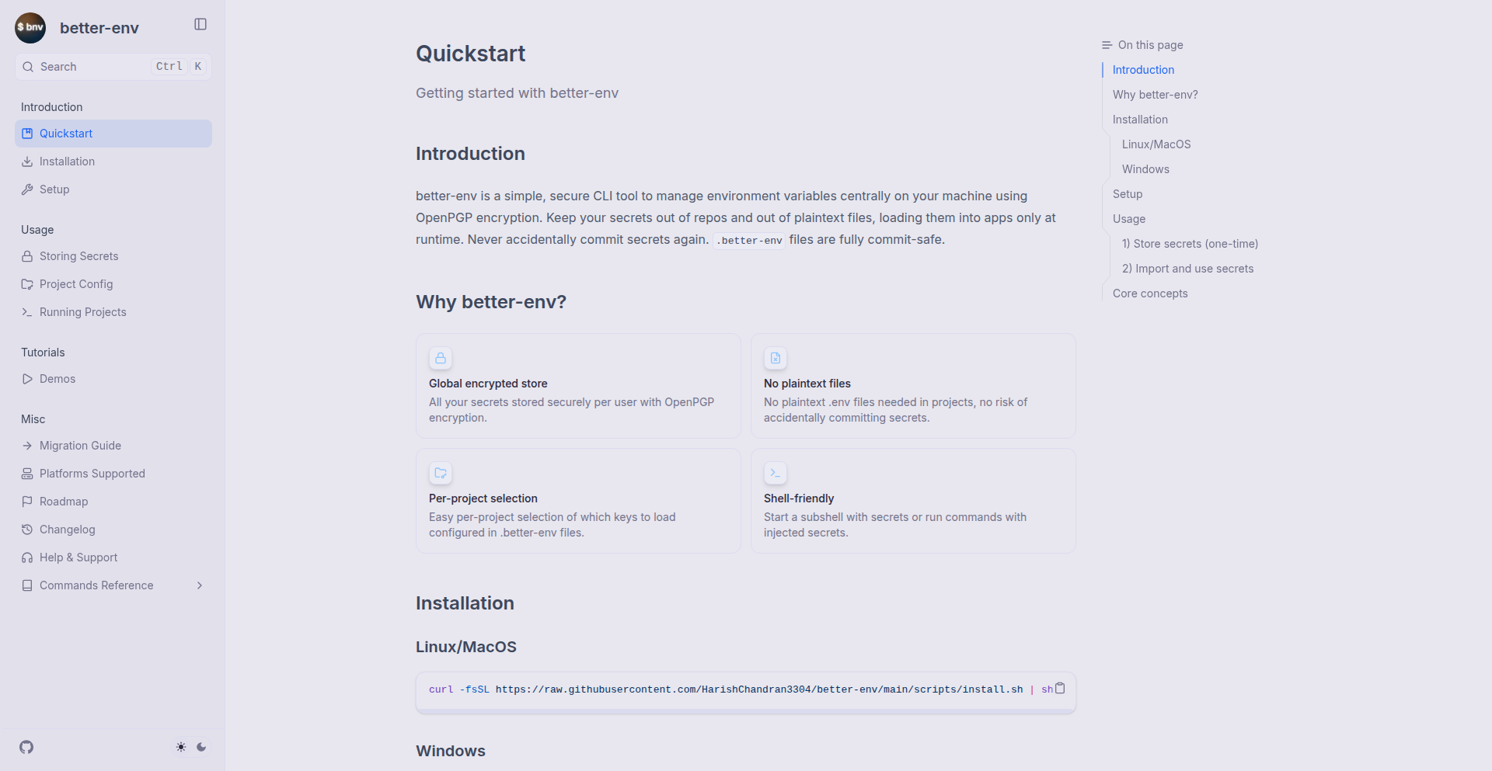Click the better-env logo avatar
Viewport: 1492px width, 771px height.
(30, 27)
